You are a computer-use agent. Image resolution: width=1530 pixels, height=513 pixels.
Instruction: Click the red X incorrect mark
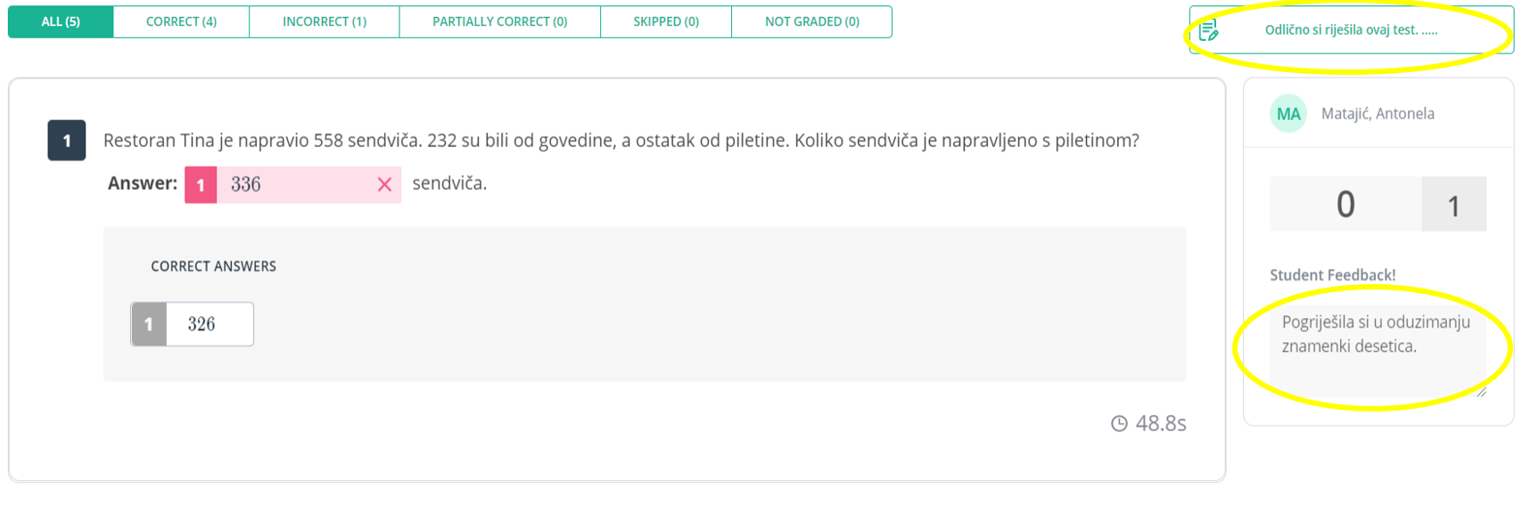384,184
